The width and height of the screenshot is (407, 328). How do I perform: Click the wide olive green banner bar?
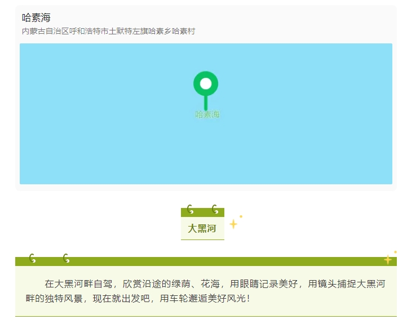coord(225,261)
